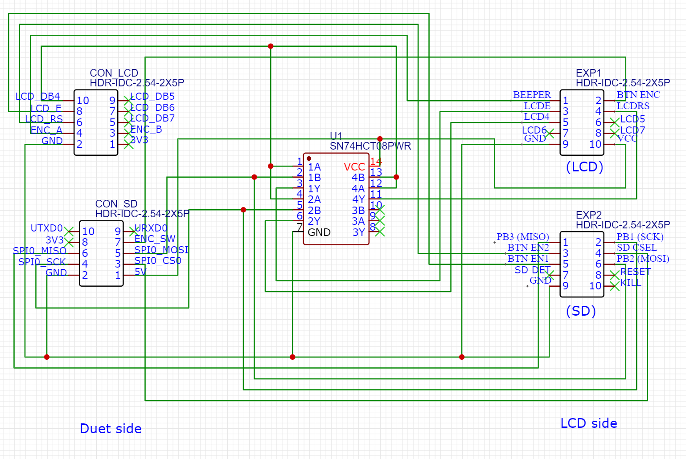This screenshot has height=459, width=686.
Task: Click the (SD) annotation under EXP2
Action: (581, 311)
